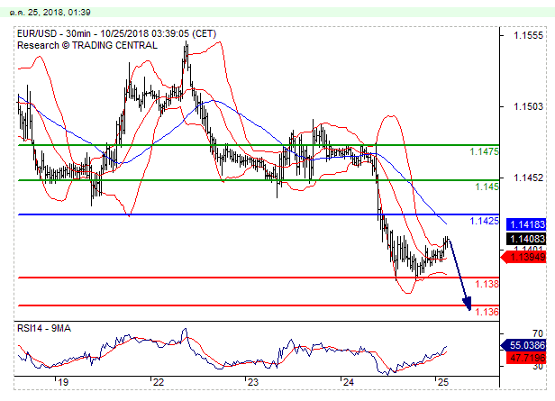555x401 pixels.
Task: Click the x-axis date label 25
Action: tap(443, 382)
